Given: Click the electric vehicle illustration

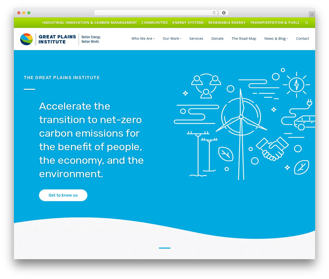Looking at the screenshot, I should click(x=305, y=123).
